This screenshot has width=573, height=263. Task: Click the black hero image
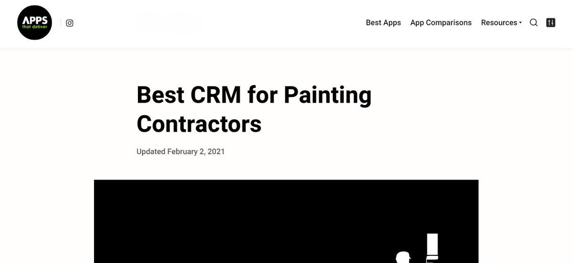click(x=286, y=221)
